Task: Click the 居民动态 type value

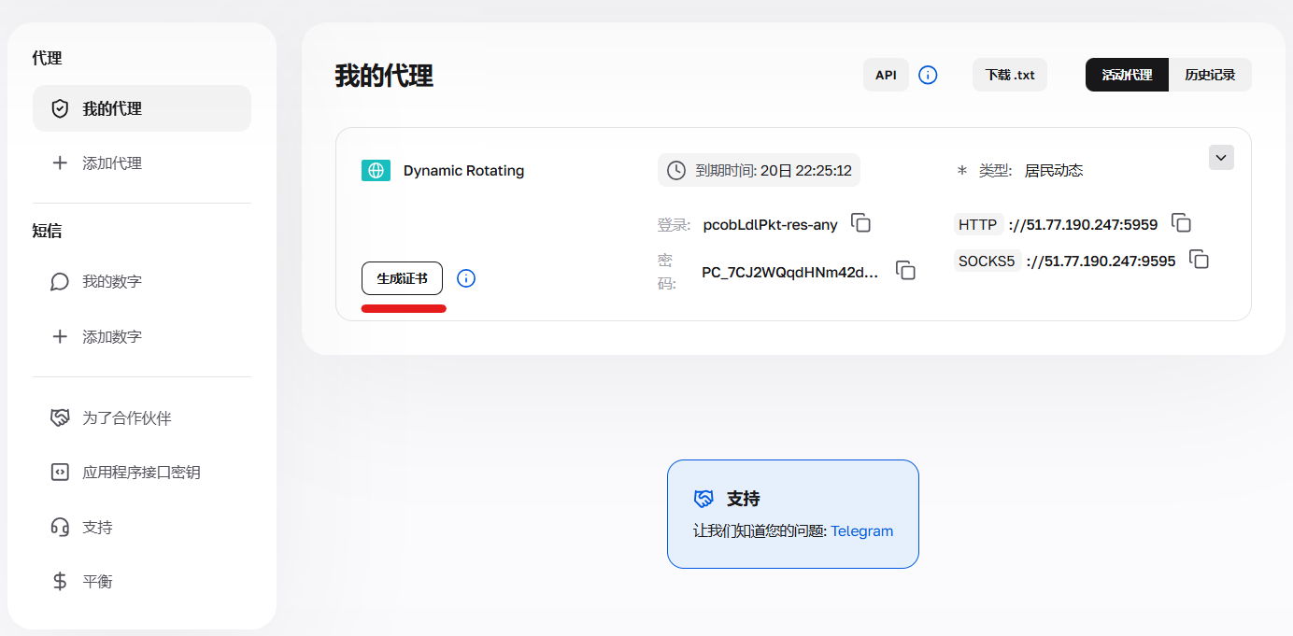Action: point(1054,171)
